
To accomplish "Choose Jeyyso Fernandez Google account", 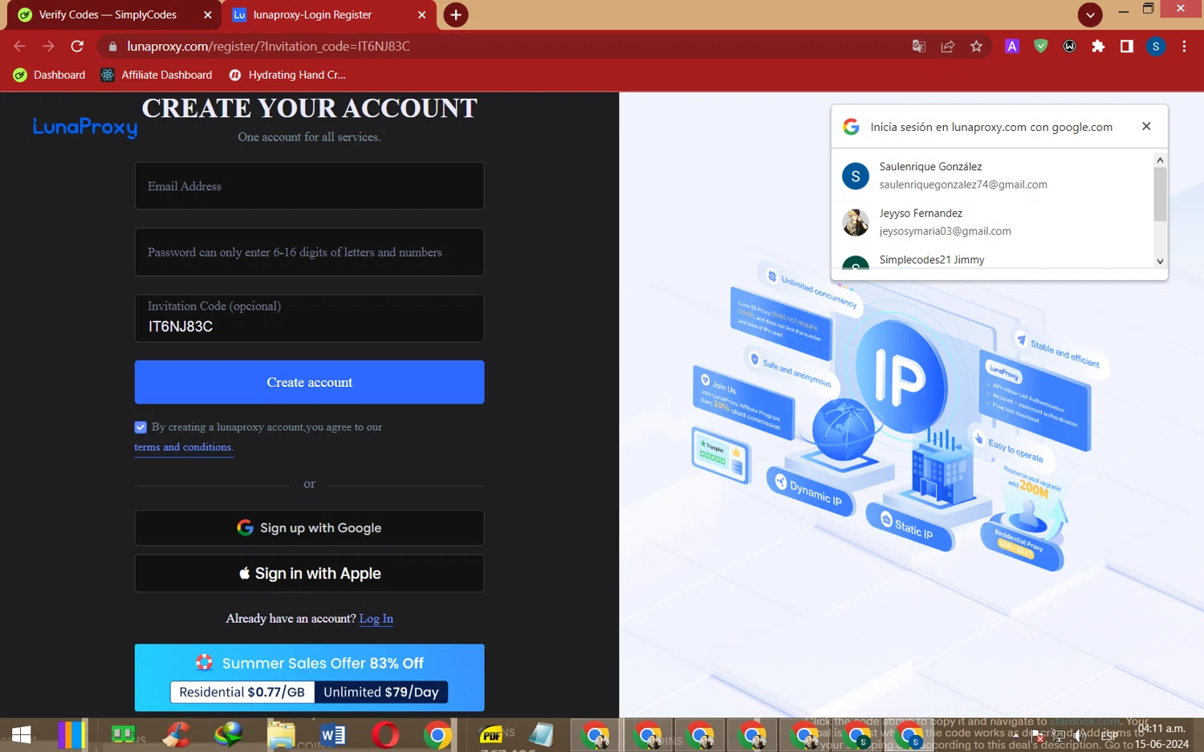I will tap(992, 222).
